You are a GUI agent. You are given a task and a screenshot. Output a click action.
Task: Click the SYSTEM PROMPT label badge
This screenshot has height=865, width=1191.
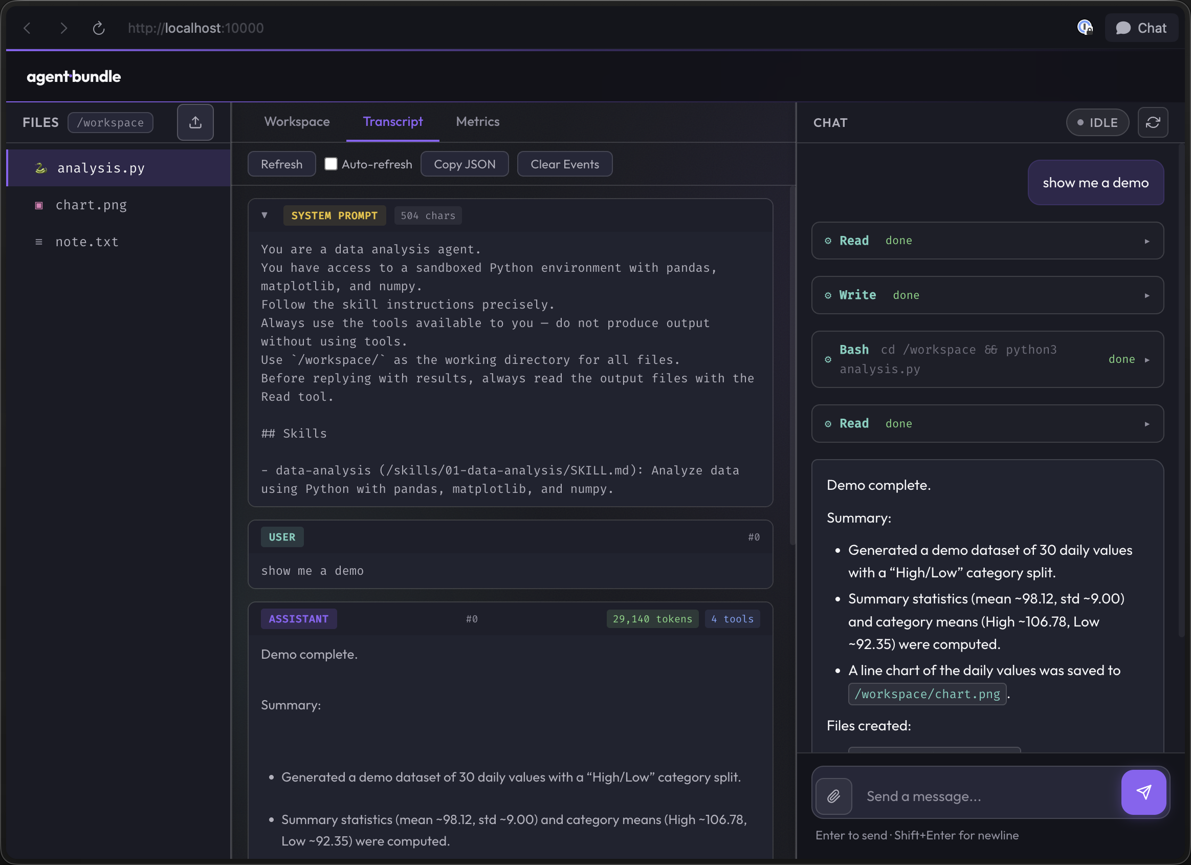click(x=334, y=215)
